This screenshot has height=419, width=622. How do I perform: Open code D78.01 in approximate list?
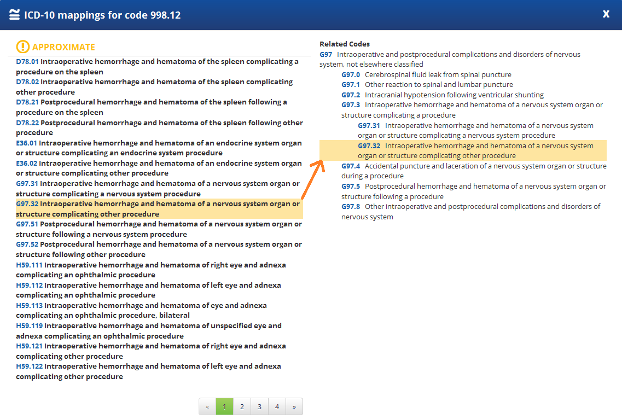[27, 62]
